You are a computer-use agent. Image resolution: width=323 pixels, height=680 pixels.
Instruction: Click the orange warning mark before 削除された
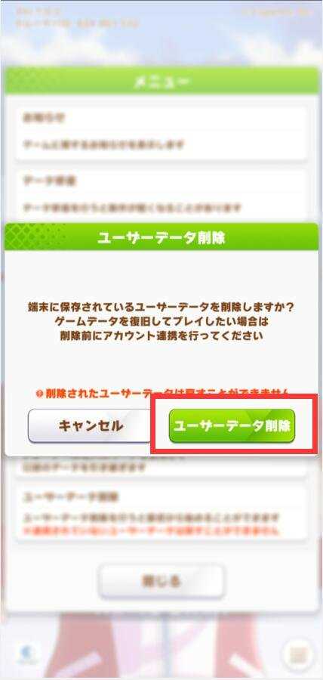(x=38, y=394)
